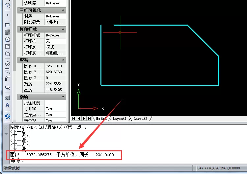
Task: Click the 圆心 X value 725.7018
Action: [55, 66]
